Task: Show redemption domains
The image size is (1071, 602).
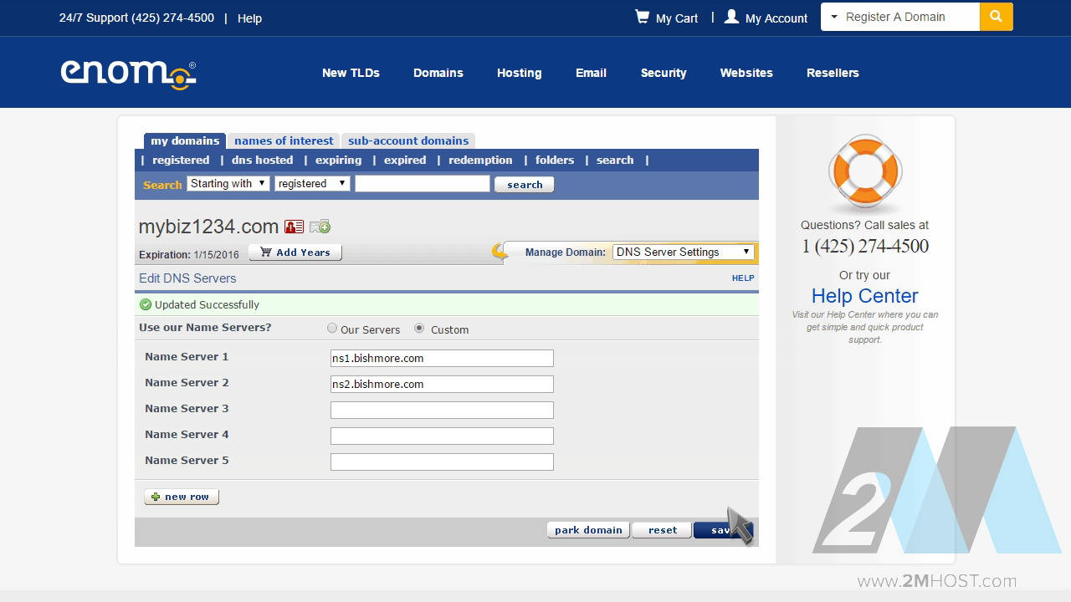Action: (x=480, y=160)
